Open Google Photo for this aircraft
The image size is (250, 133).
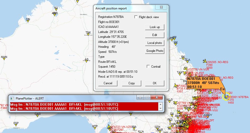pyautogui.click(x=155, y=51)
